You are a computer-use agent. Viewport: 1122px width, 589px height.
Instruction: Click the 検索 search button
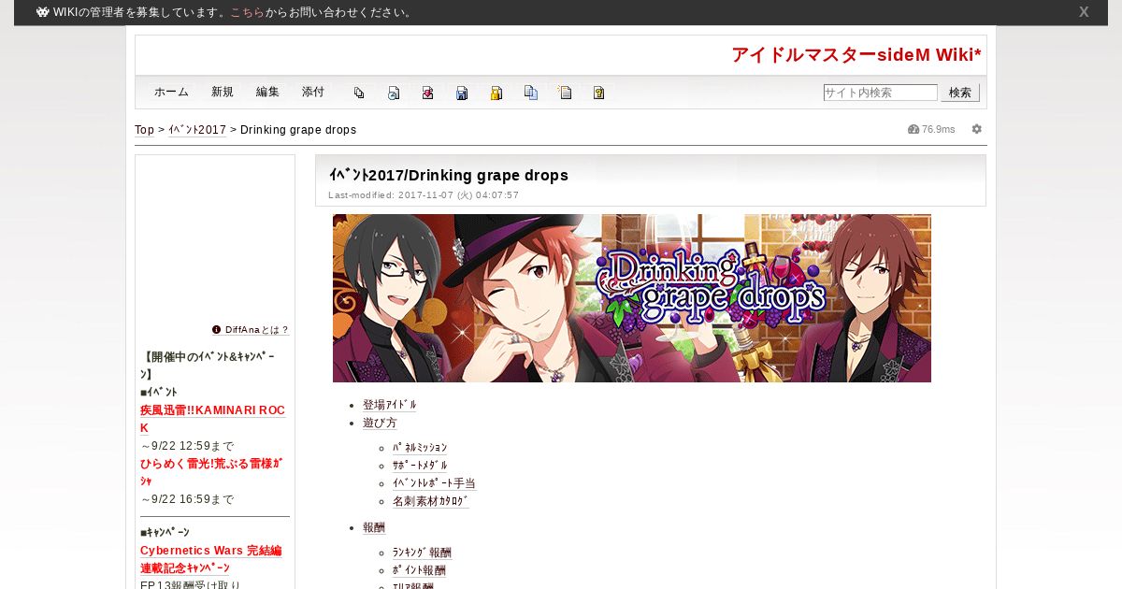pos(960,93)
